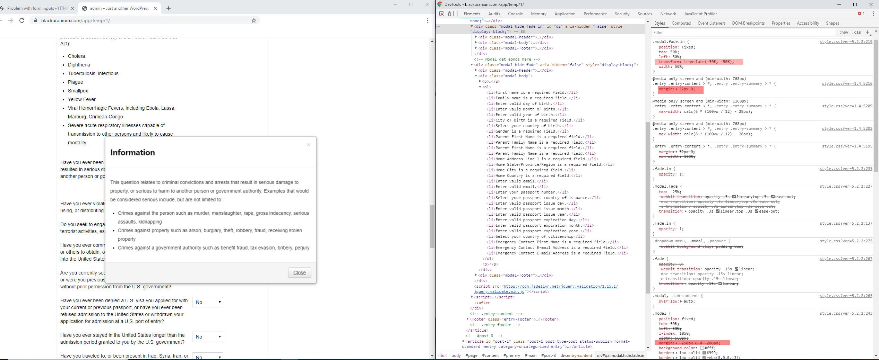Click the 'Modal dat ebnds here' comment node
Screen dimensions: 879x360
point(507,59)
